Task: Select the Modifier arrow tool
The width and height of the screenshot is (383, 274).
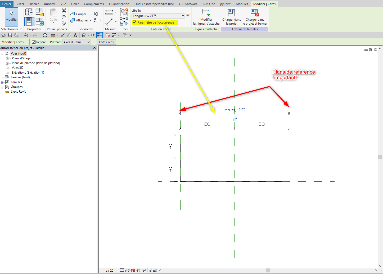Action: point(11,16)
